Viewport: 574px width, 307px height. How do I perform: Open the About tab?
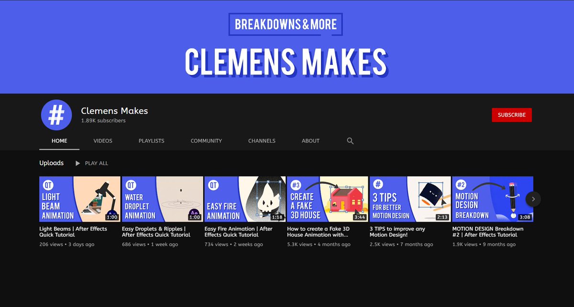[x=310, y=141]
